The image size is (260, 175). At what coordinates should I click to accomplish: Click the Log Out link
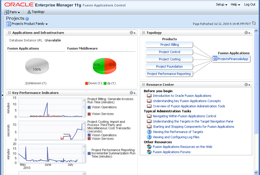tap(250, 4)
